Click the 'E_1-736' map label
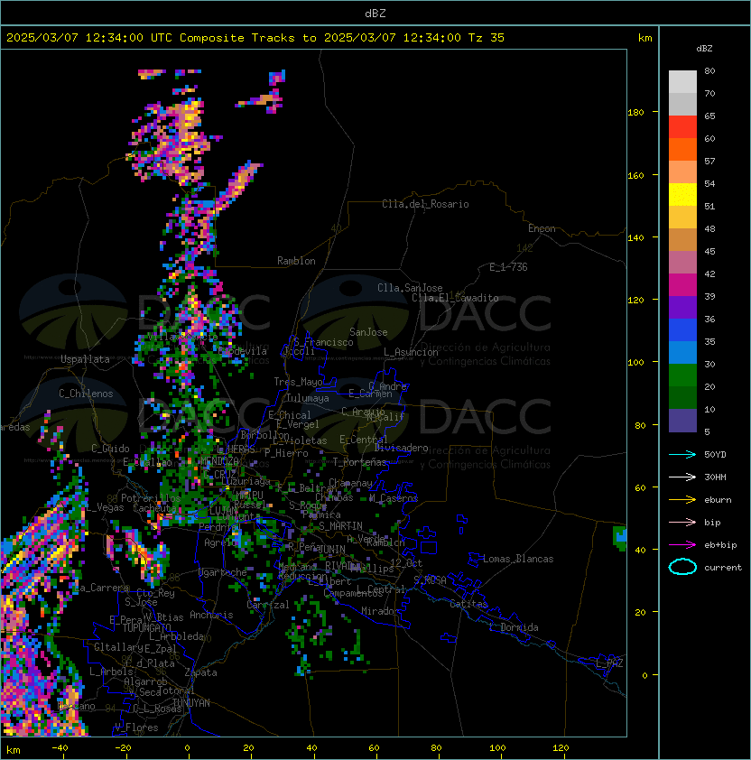This screenshot has width=751, height=760. pyautogui.click(x=508, y=267)
